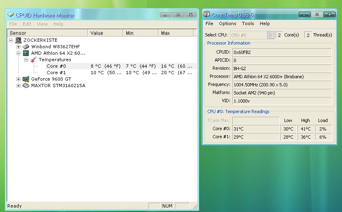Click the Sensor column header

pyautogui.click(x=47, y=33)
